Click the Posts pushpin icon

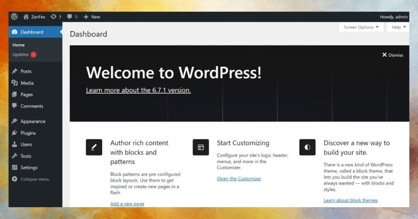point(14,71)
